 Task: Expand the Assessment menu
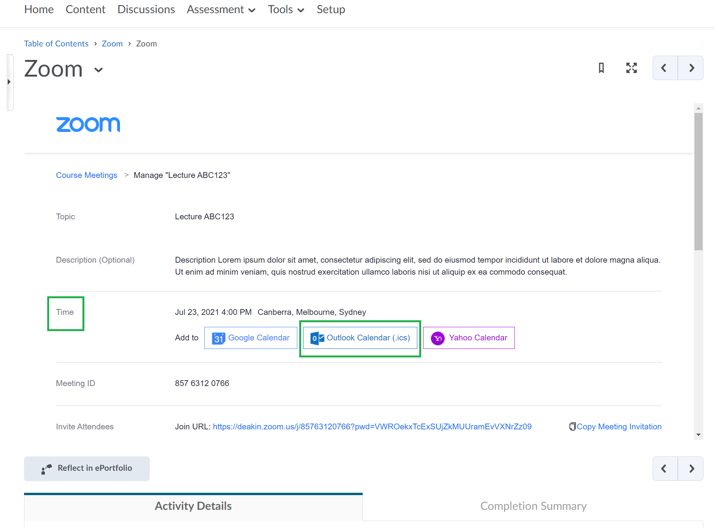point(221,10)
